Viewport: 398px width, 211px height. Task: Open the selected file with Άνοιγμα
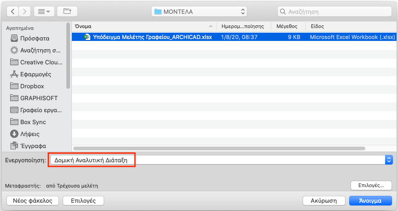click(x=370, y=200)
